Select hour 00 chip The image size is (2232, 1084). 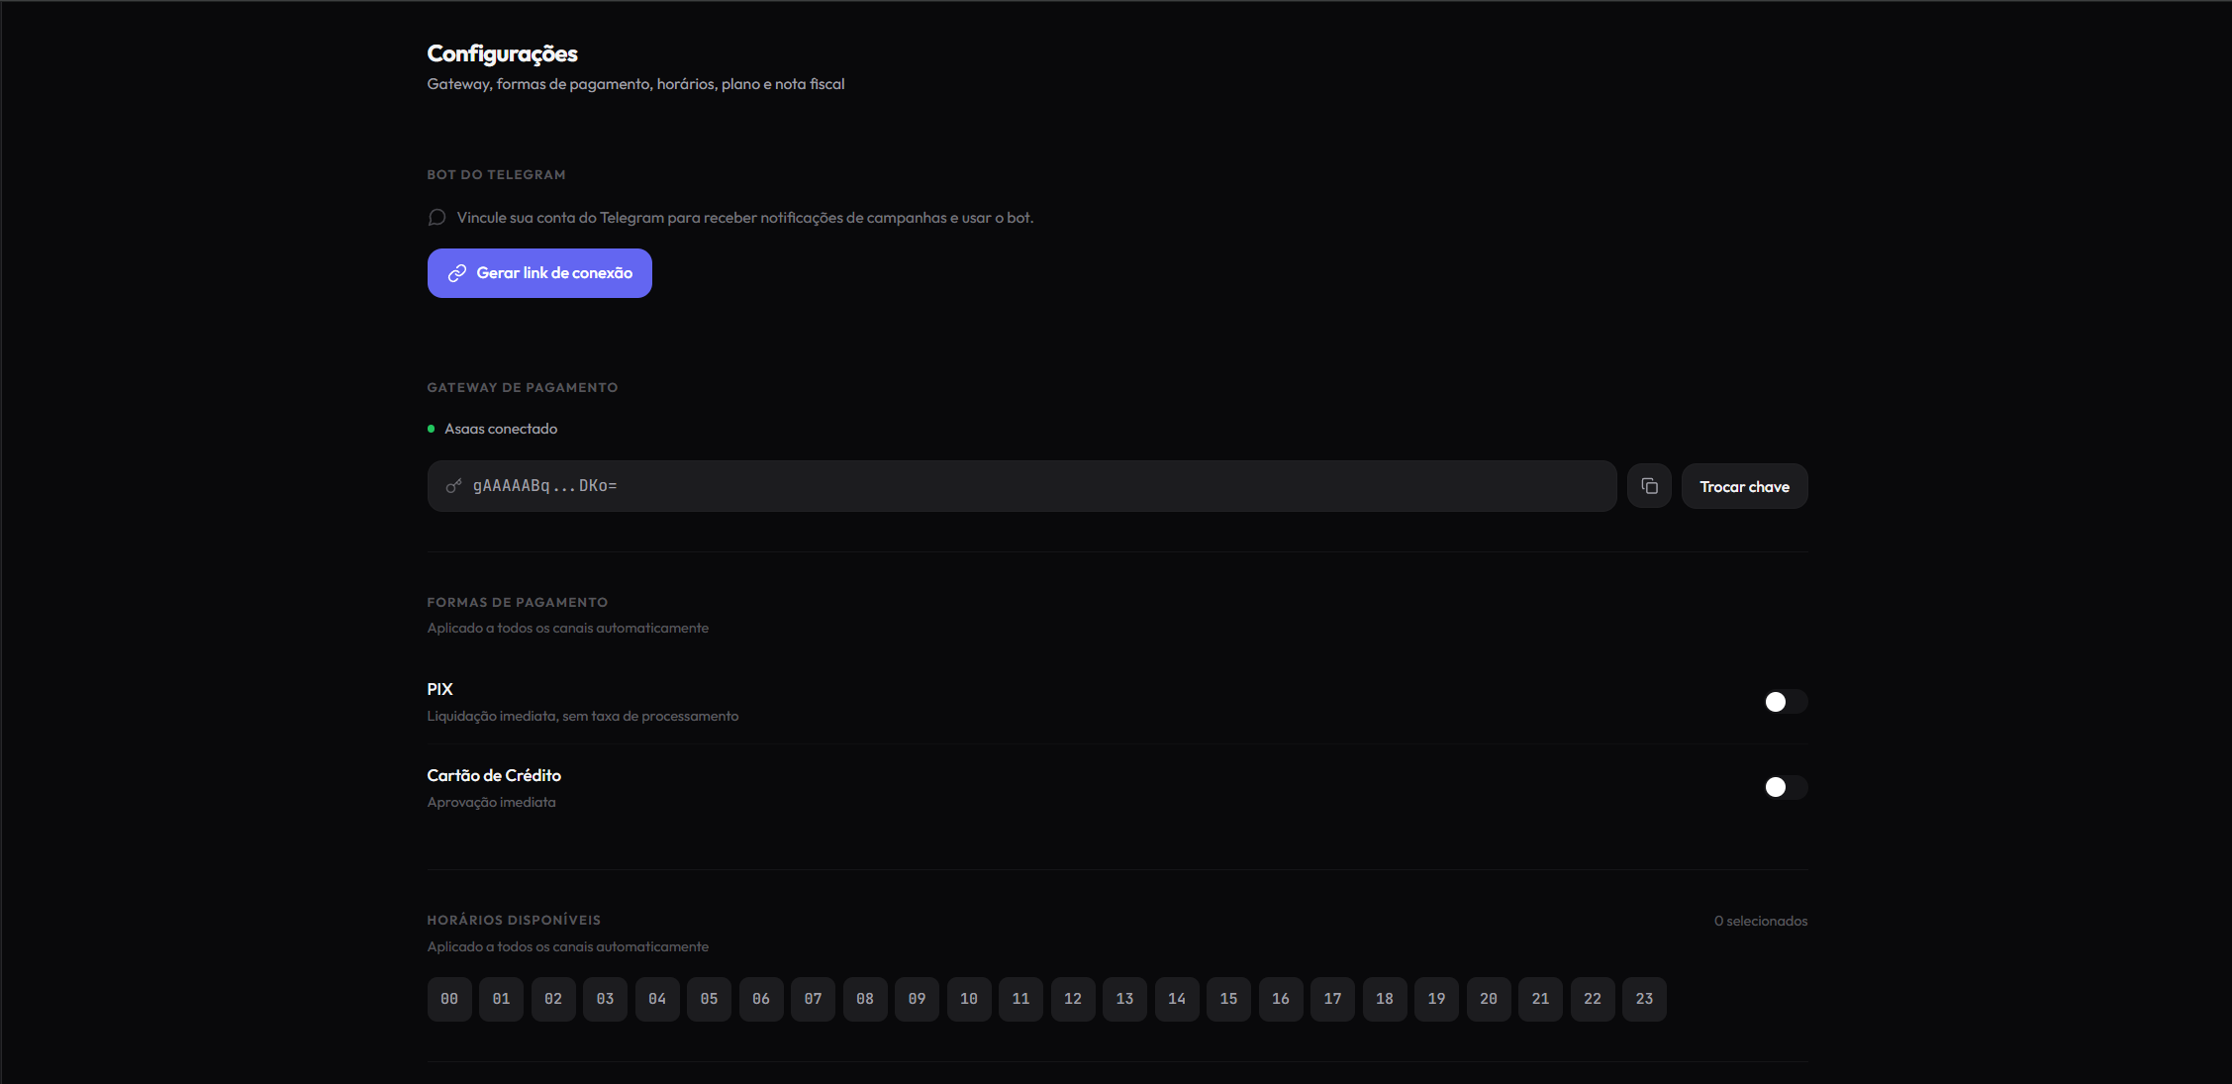[449, 999]
